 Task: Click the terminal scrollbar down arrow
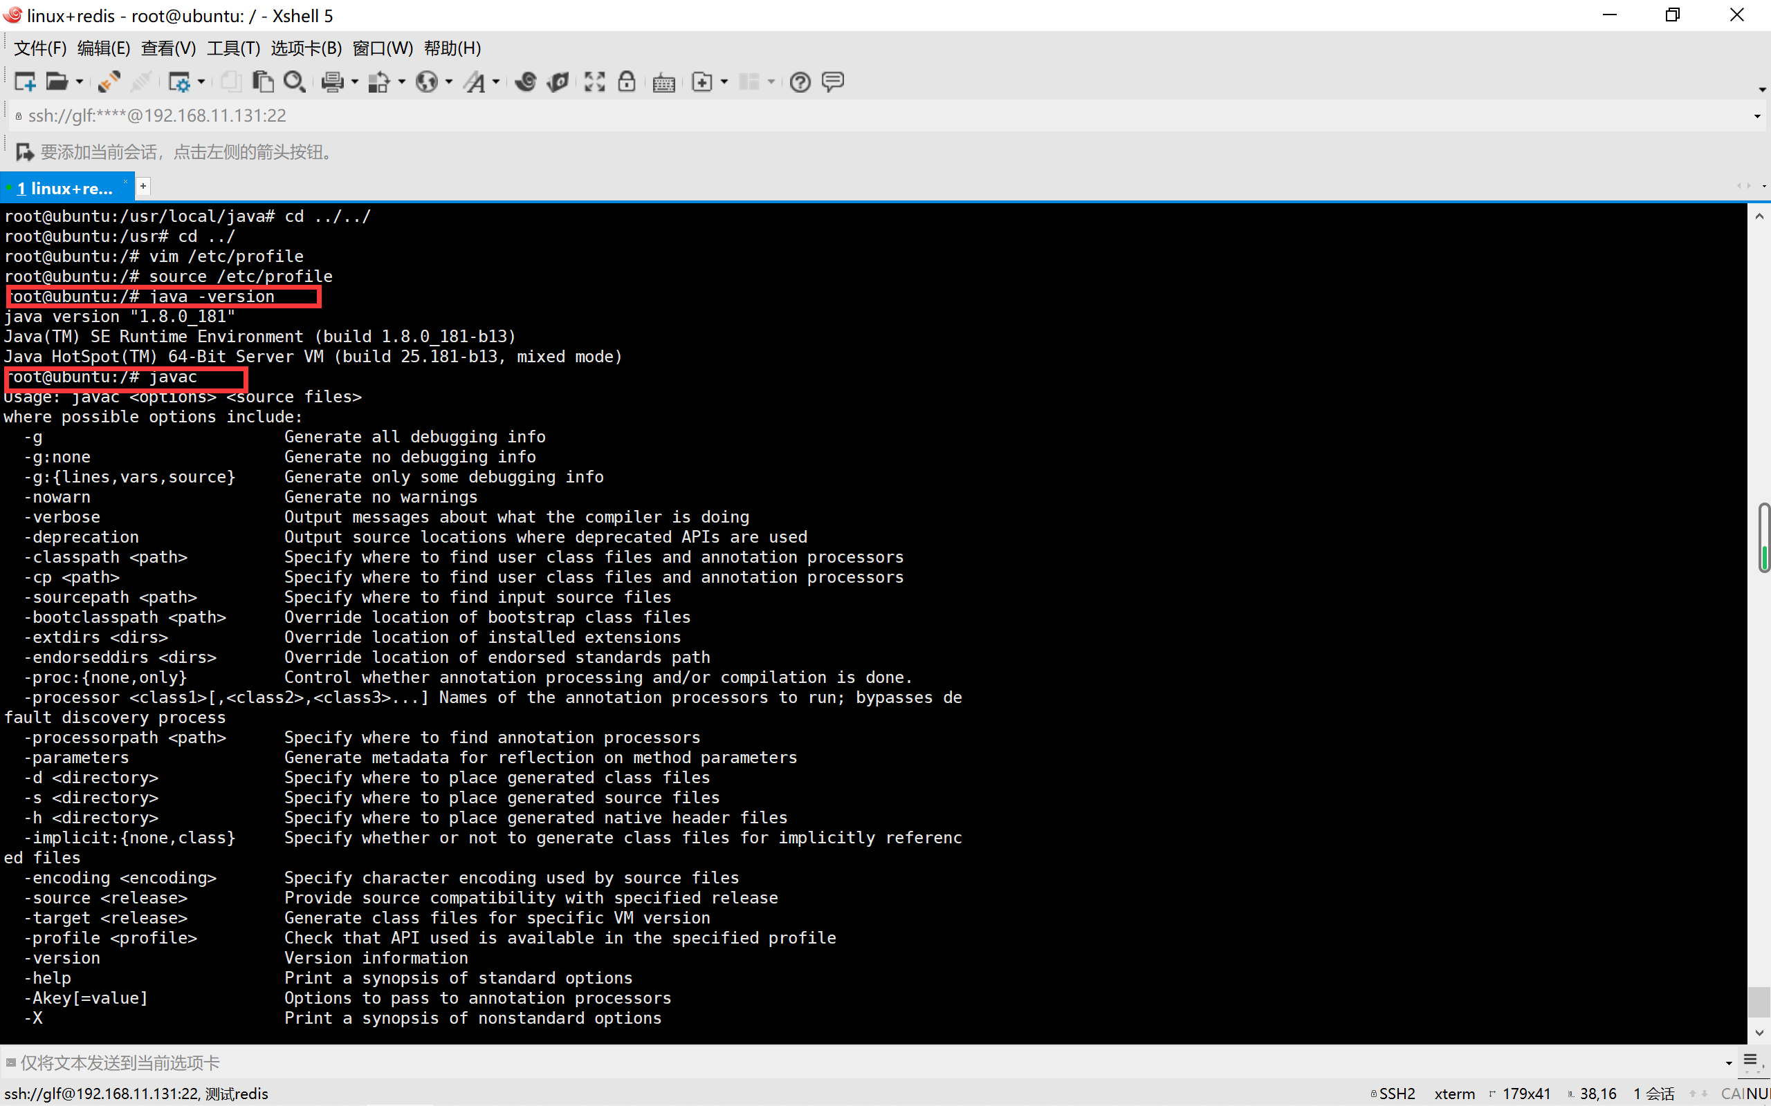pyautogui.click(x=1759, y=1033)
